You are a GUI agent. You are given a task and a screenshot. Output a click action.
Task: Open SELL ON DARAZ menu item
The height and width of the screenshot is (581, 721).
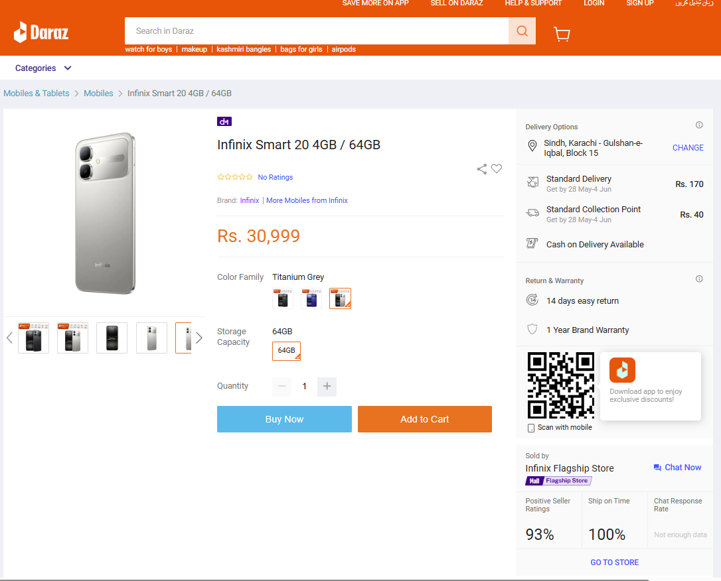coord(457,3)
